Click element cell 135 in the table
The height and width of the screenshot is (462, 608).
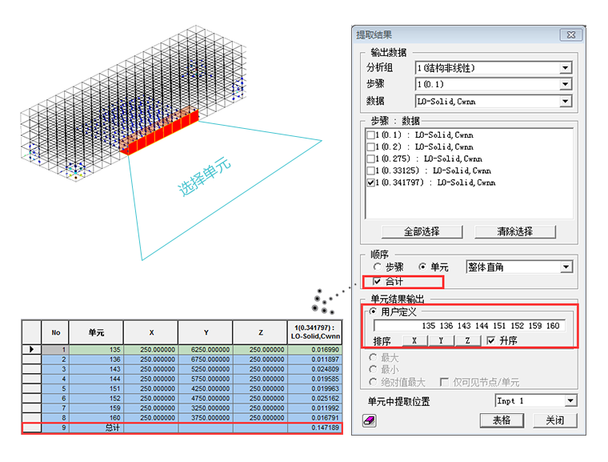point(96,350)
